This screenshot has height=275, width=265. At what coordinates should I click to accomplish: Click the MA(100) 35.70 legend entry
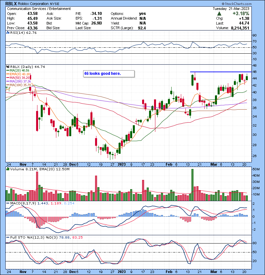point(19,85)
